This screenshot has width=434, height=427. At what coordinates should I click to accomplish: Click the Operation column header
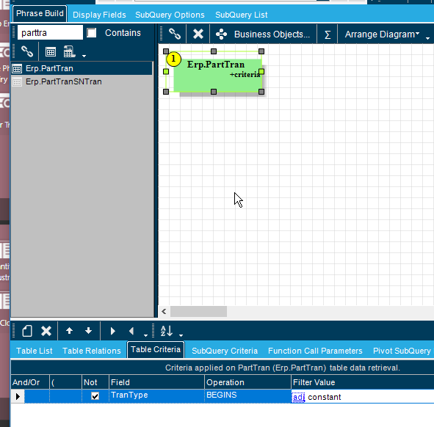(x=247, y=382)
